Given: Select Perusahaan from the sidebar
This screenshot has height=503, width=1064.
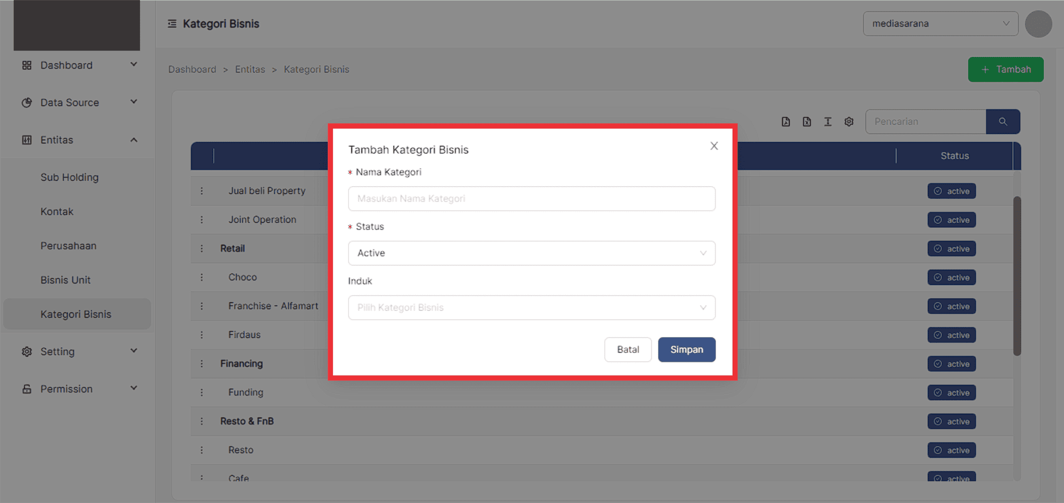Looking at the screenshot, I should 69,246.
